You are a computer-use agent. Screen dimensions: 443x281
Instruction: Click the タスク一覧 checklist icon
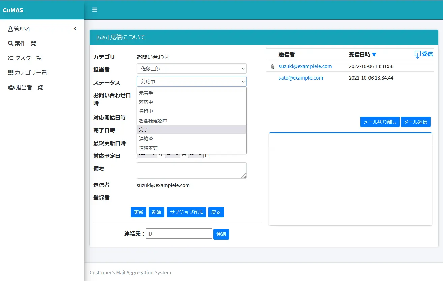point(11,58)
